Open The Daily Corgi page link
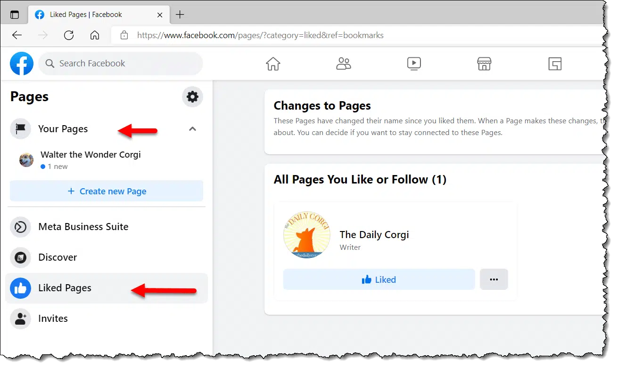Viewport: 617px width, 367px height. tap(374, 235)
